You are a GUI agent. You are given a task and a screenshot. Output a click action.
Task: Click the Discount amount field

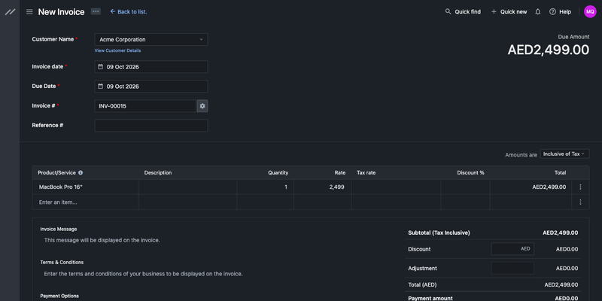tap(512, 249)
